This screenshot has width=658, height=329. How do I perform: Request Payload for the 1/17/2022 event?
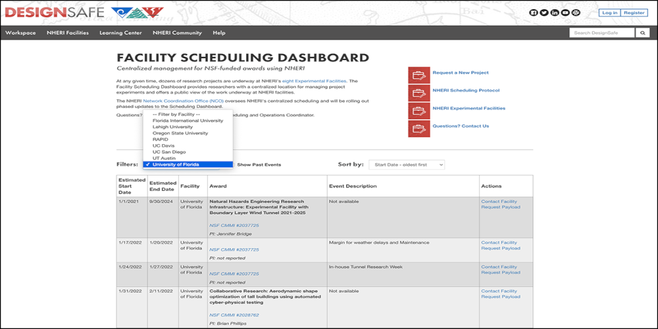coord(501,249)
